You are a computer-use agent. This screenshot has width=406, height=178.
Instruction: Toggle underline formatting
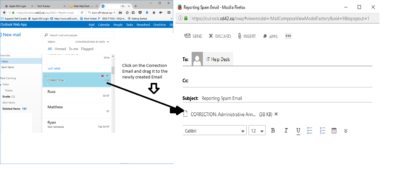pos(298,130)
